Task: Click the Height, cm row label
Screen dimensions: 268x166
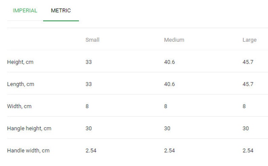Action: pyautogui.click(x=20, y=62)
